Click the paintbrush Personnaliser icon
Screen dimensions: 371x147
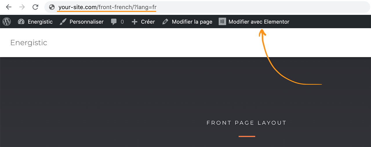(63, 22)
